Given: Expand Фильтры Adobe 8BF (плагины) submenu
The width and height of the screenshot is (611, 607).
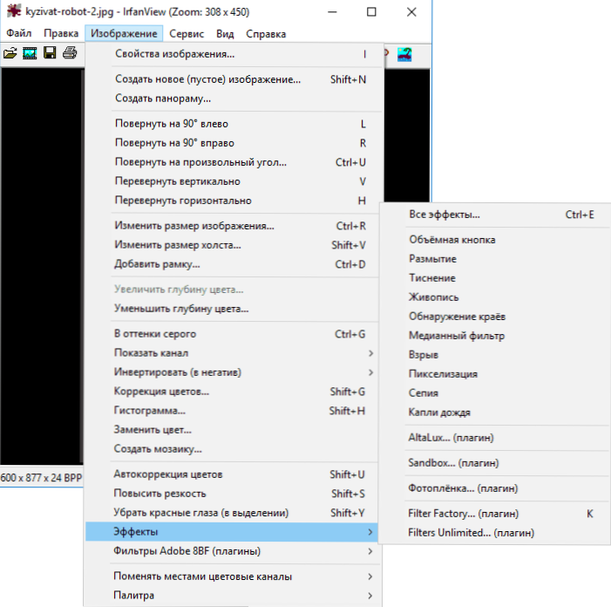Looking at the screenshot, I should click(233, 551).
